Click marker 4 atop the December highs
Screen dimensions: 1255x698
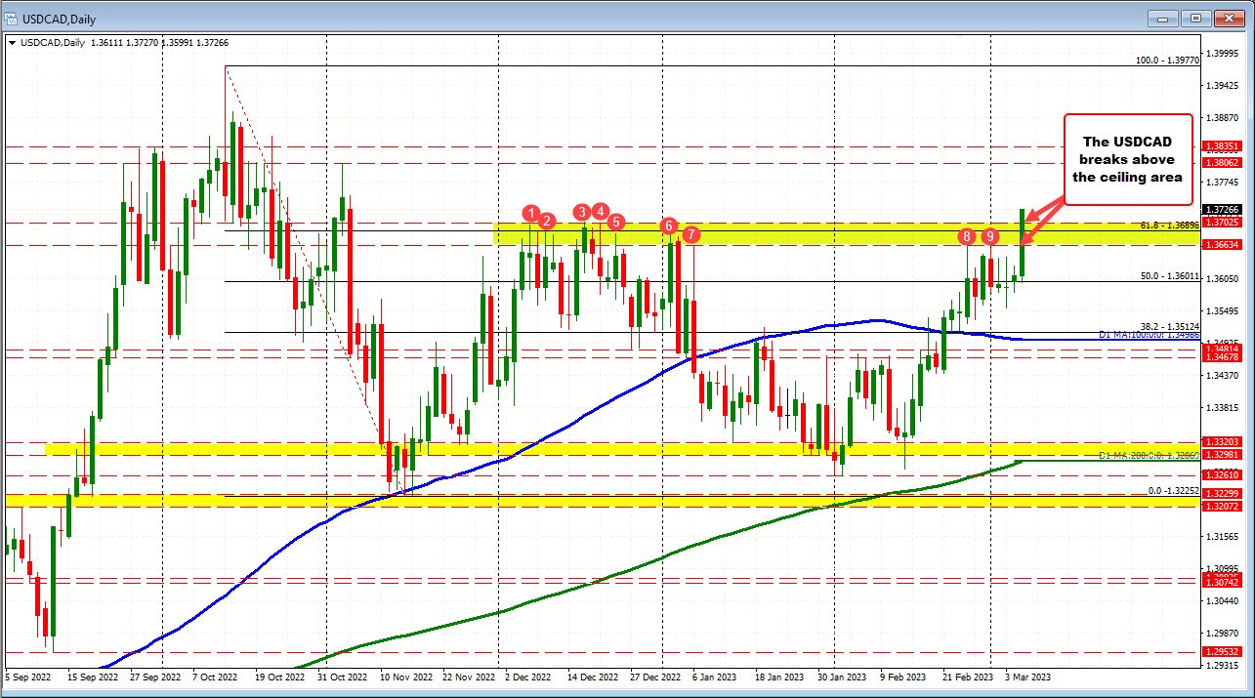point(601,210)
